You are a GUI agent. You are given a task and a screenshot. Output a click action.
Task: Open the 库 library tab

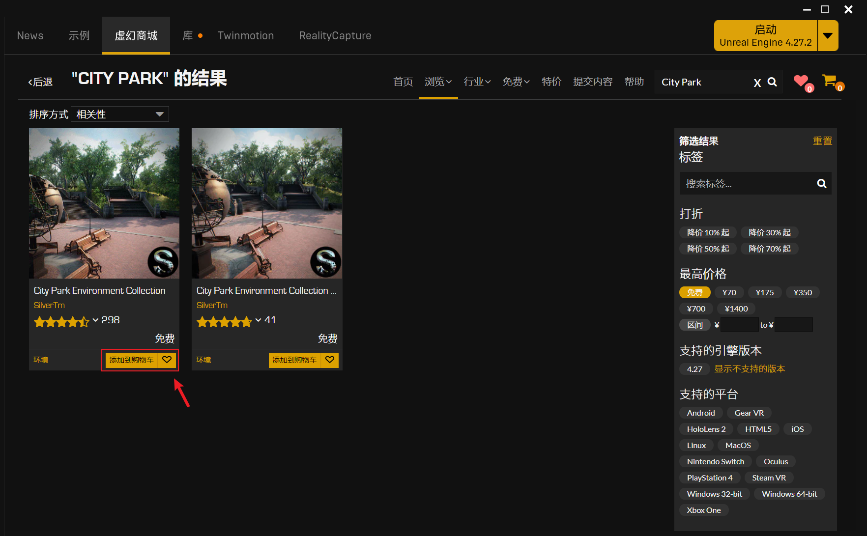[188, 35]
